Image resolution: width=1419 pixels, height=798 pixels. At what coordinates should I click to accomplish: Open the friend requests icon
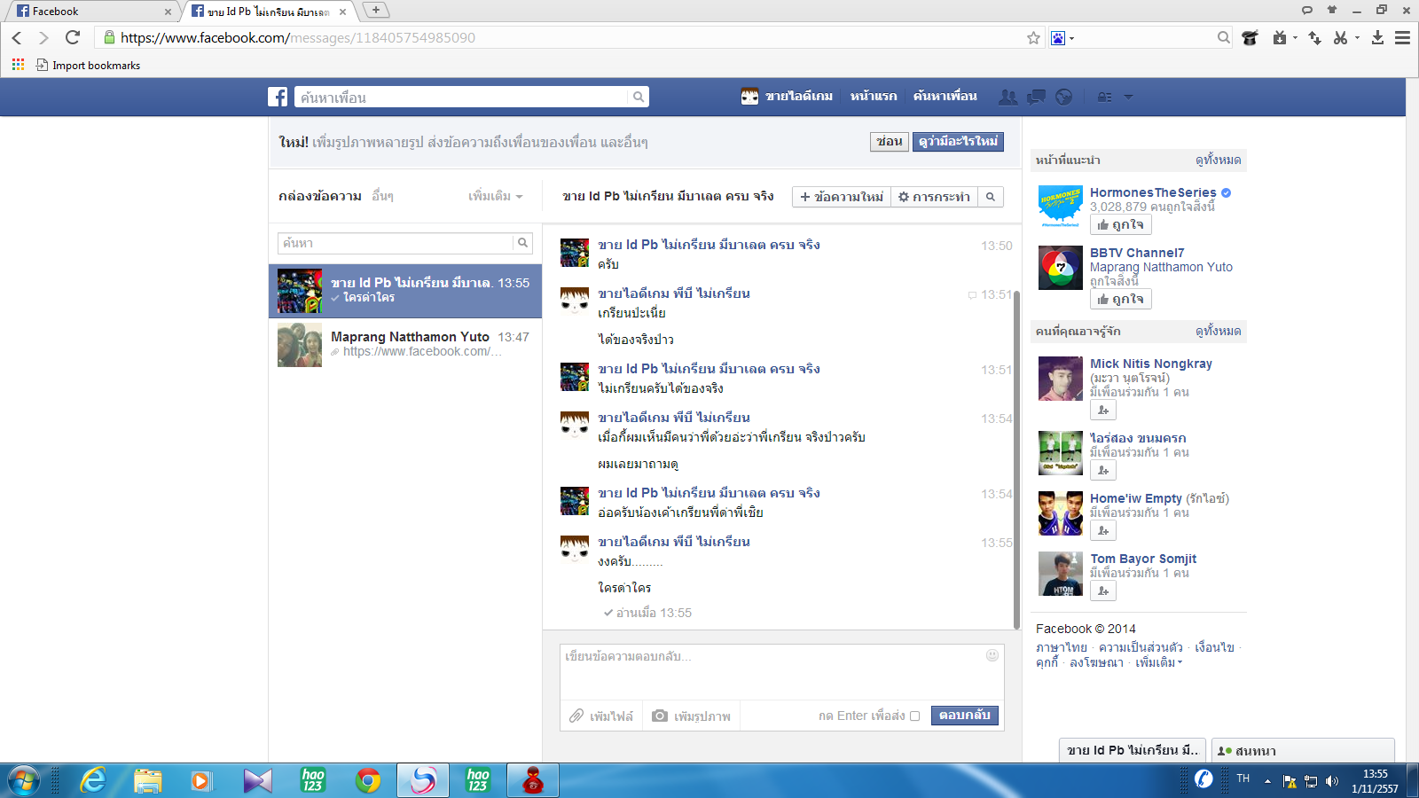pos(1007,97)
